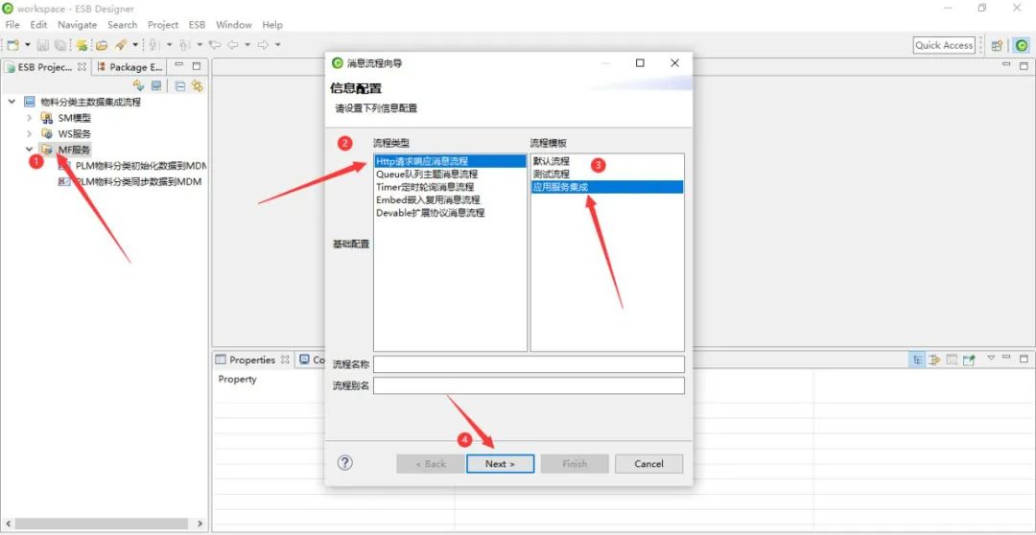Click the Save All toolbar icon
Viewport: 1036px width, 535px height.
tap(60, 45)
